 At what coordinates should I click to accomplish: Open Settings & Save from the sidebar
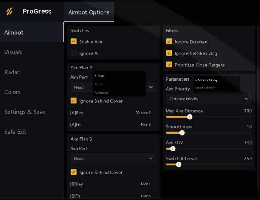[x=24, y=112]
